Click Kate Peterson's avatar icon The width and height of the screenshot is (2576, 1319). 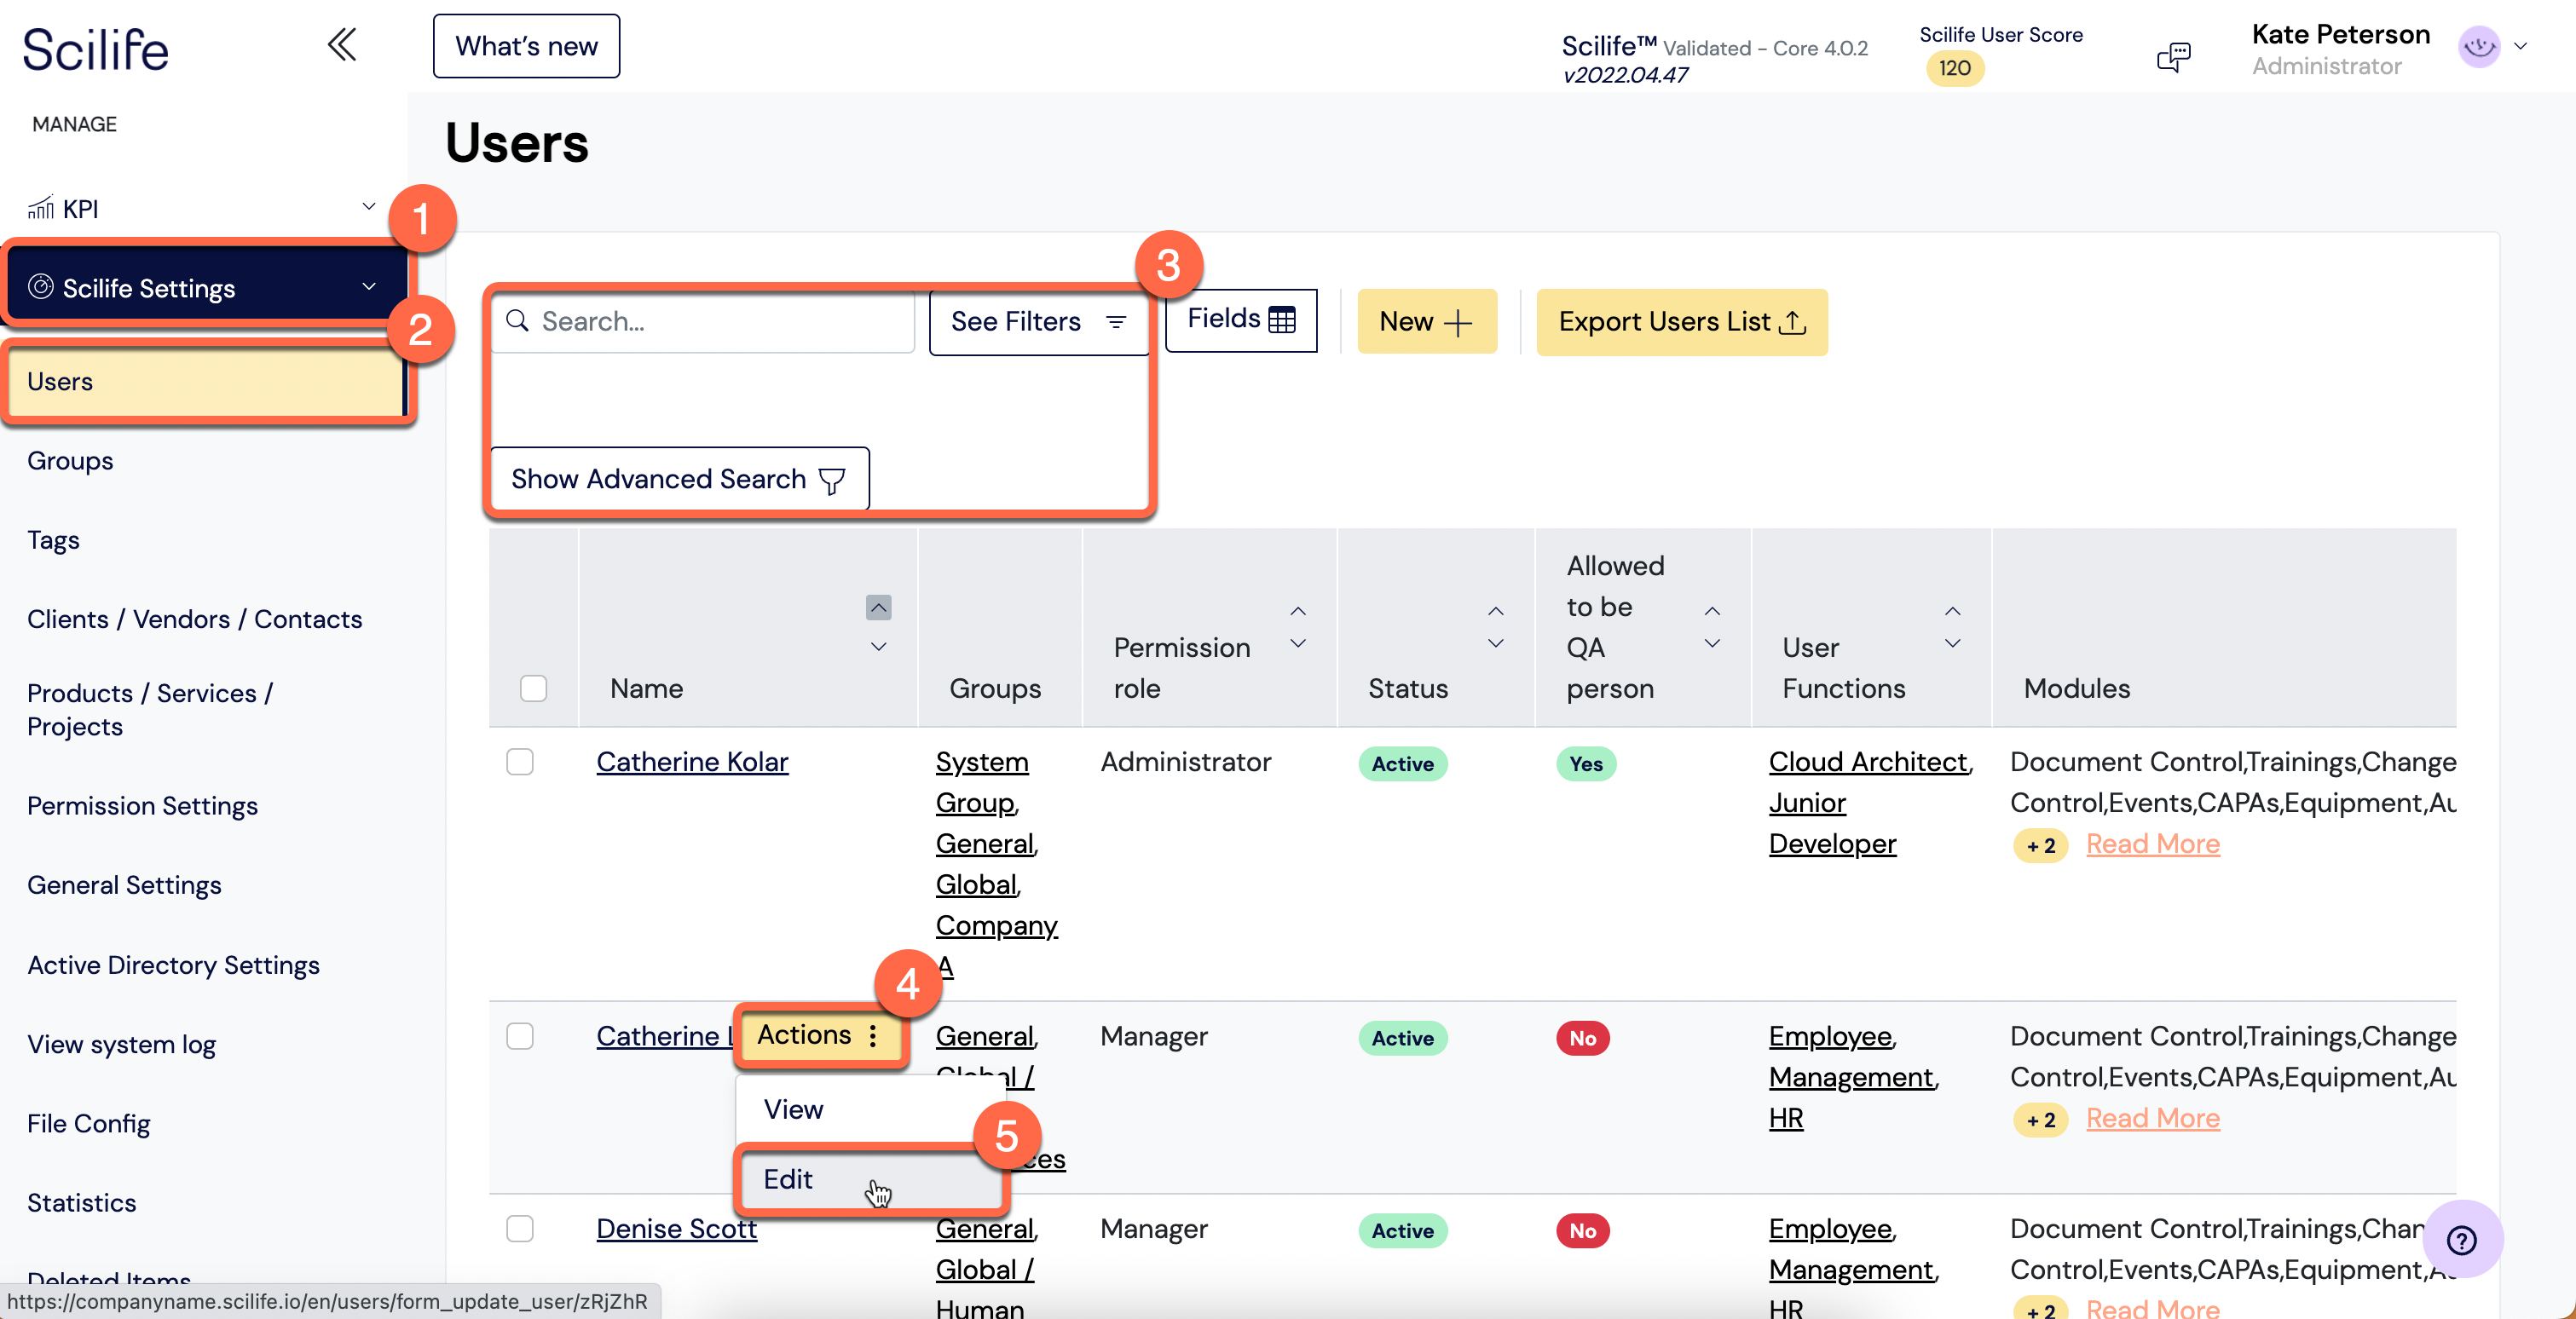tap(2478, 47)
